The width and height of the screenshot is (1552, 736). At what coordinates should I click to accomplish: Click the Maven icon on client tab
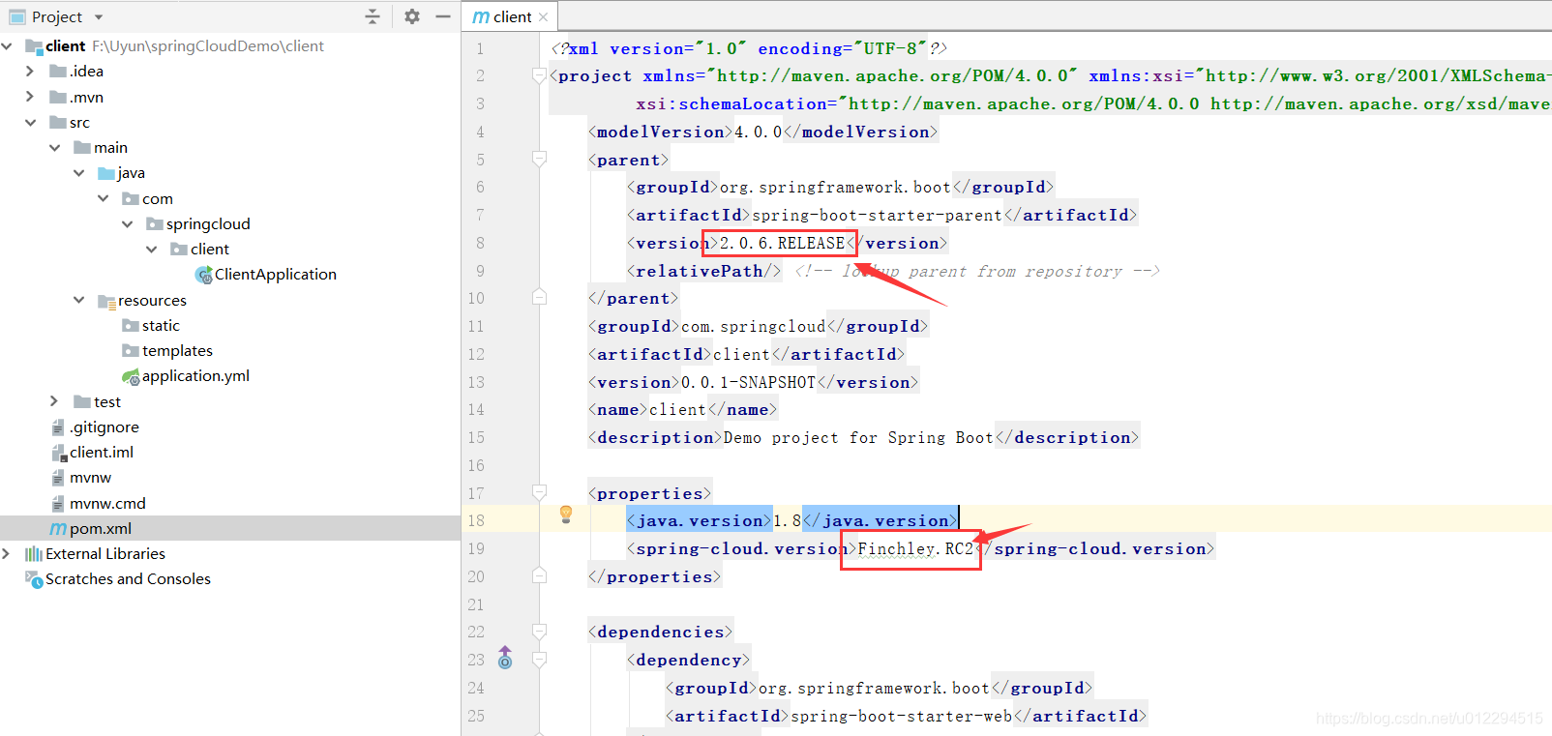tap(481, 16)
